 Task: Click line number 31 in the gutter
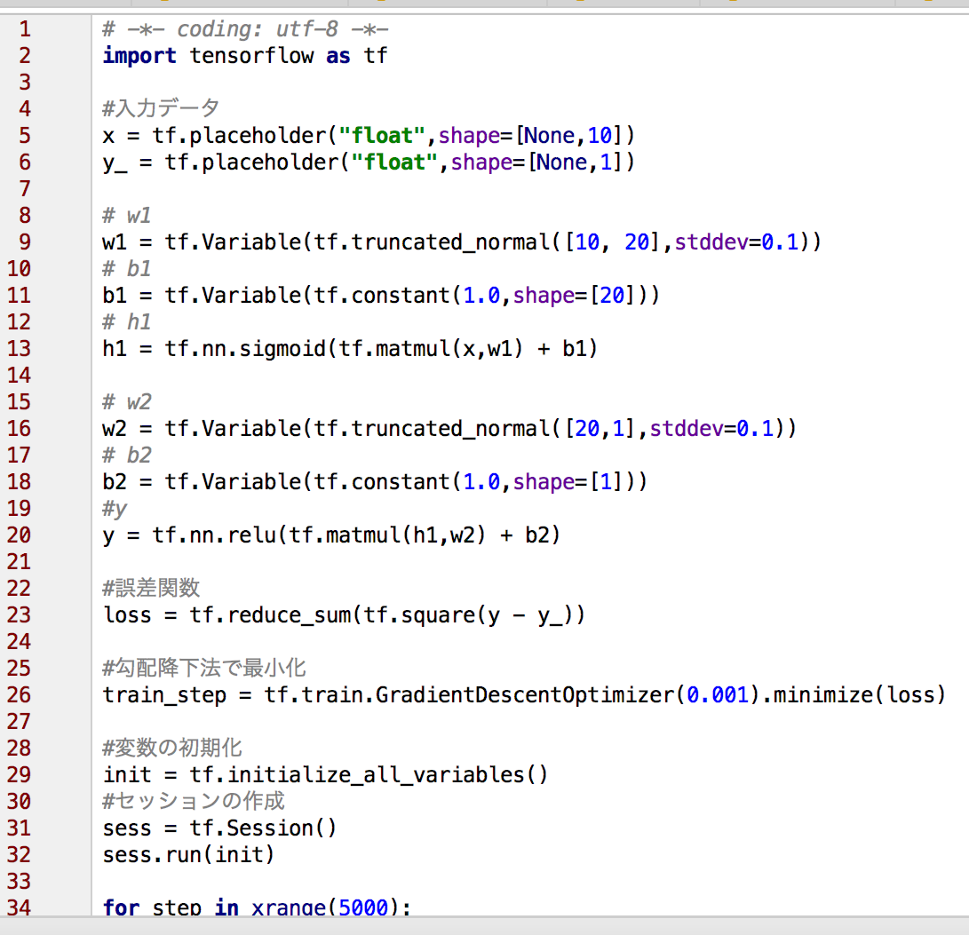[x=19, y=828]
